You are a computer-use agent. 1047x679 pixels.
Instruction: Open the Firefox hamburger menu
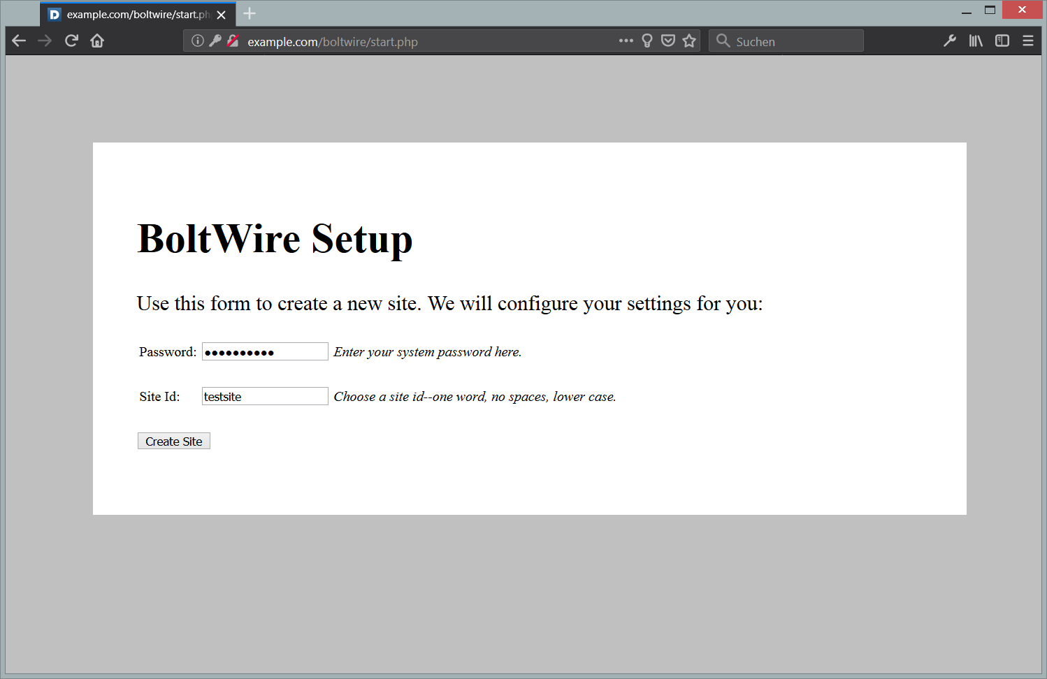[x=1027, y=41]
